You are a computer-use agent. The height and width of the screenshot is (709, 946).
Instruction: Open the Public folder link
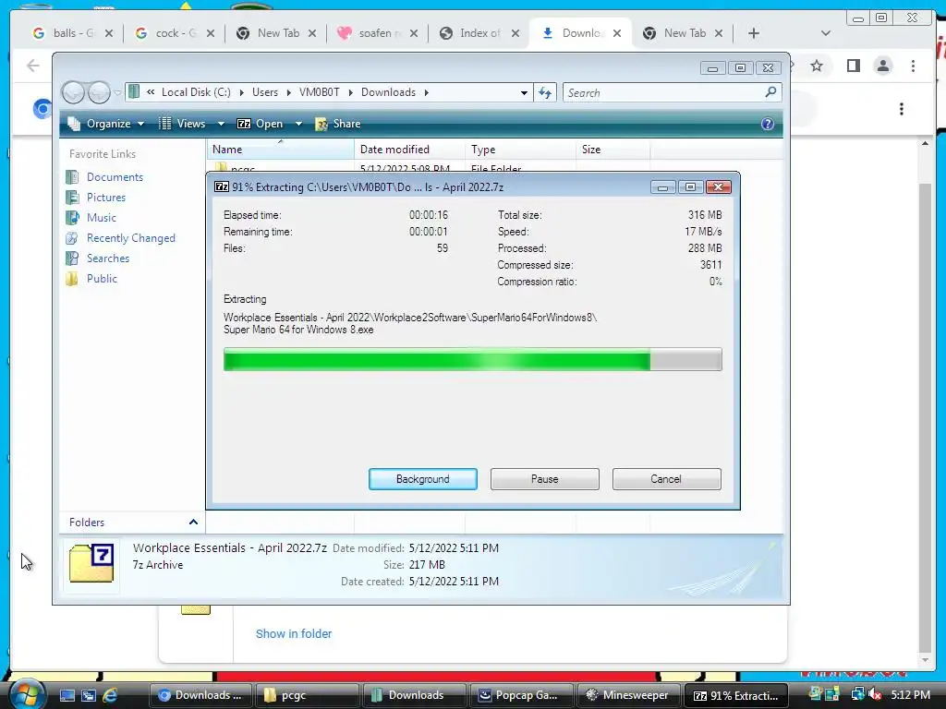pos(102,279)
